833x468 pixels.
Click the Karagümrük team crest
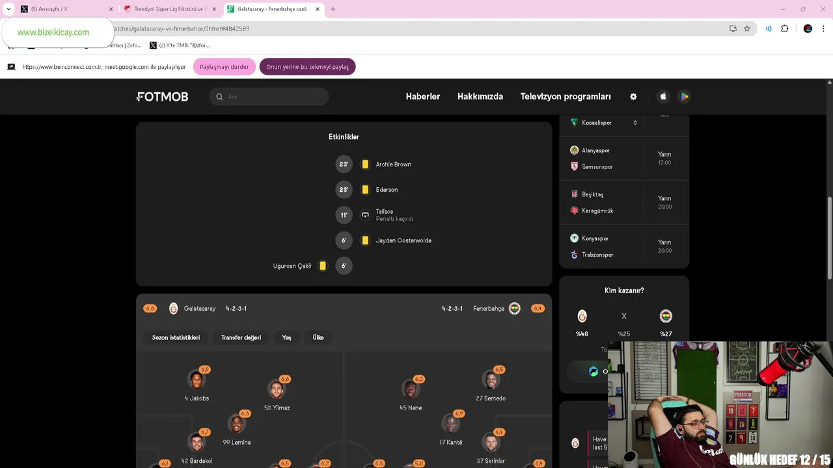tap(574, 211)
